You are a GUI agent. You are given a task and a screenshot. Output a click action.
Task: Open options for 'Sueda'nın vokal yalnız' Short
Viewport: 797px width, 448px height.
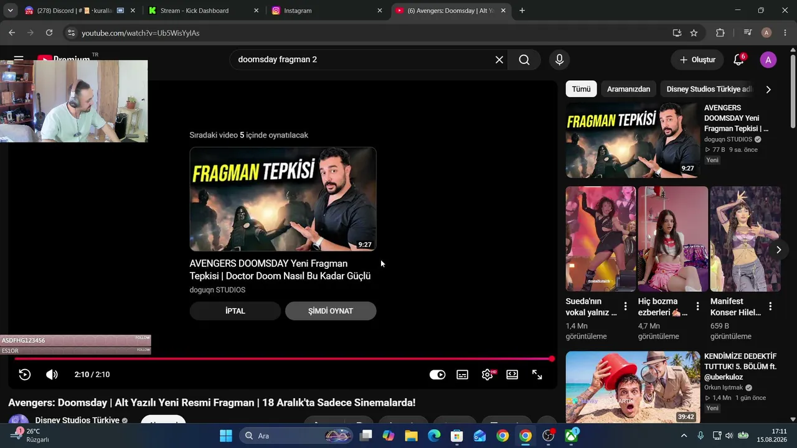tap(626, 306)
